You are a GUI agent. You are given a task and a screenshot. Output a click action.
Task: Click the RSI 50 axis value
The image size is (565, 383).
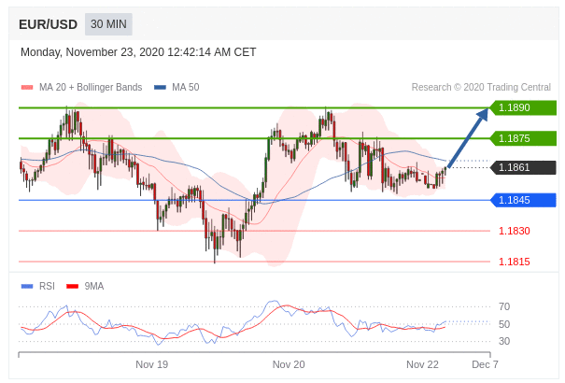click(504, 324)
